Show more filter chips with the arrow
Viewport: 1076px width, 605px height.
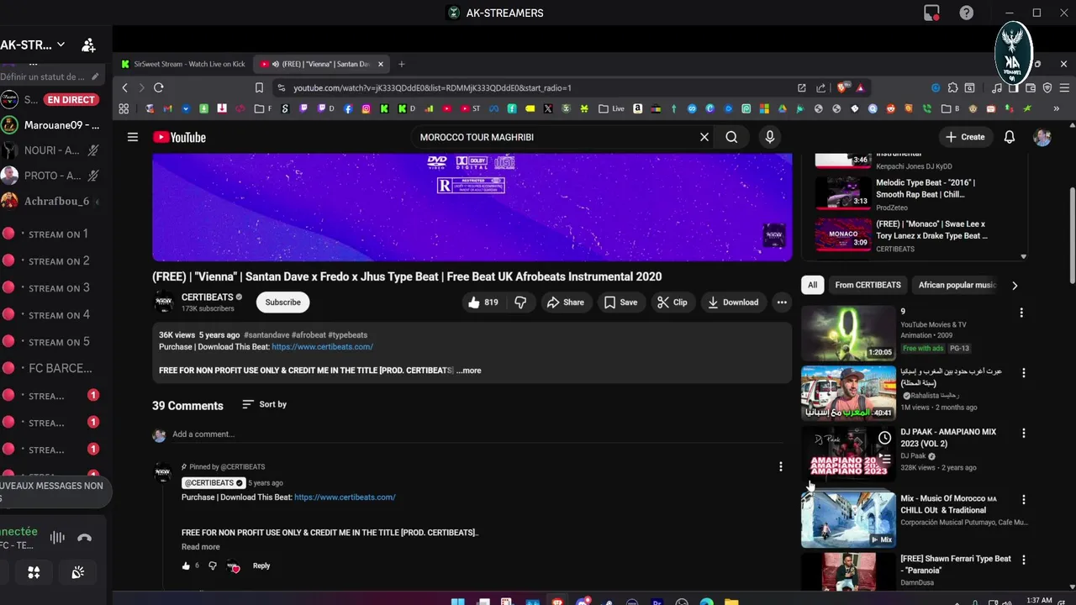point(1015,286)
